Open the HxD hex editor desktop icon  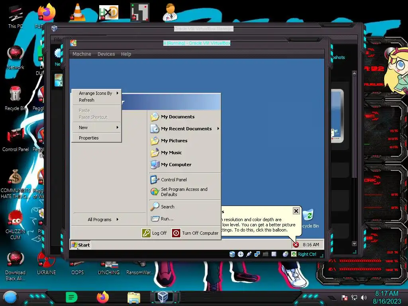point(109,12)
